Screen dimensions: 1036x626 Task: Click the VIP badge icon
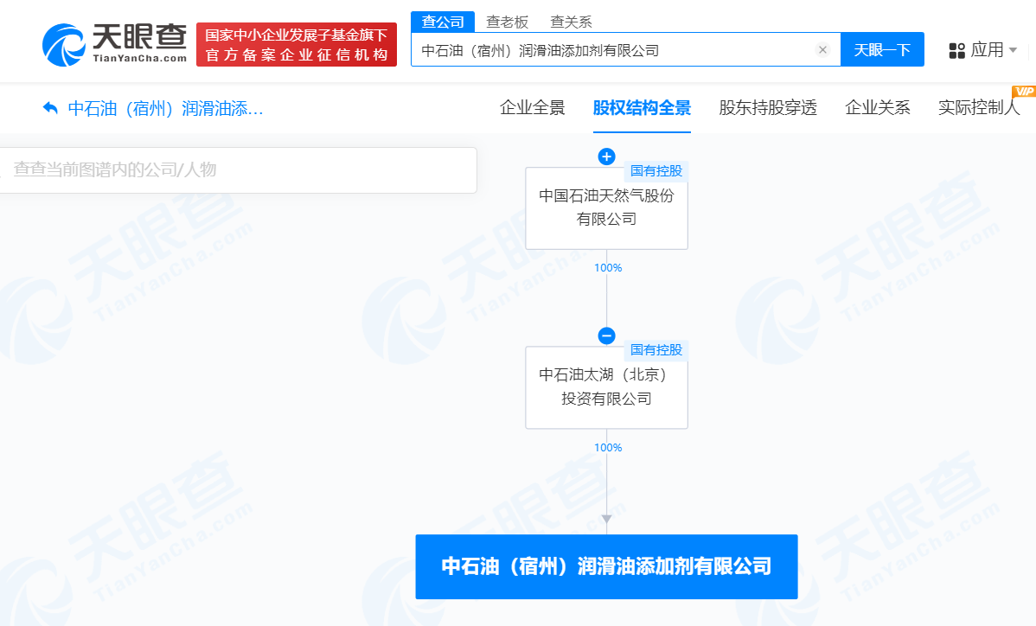(x=1023, y=91)
